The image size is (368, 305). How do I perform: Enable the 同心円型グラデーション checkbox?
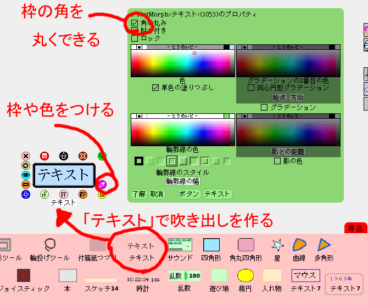tap(251, 88)
